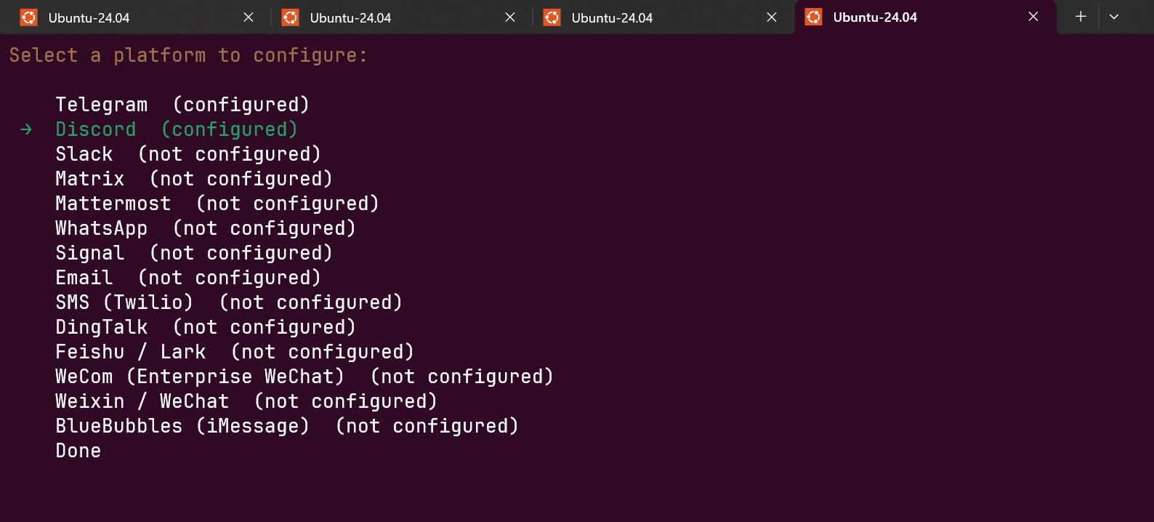Close the active fourth Ubuntu-24.04 tab
Viewport: 1154px width, 522px height.
[1033, 17]
